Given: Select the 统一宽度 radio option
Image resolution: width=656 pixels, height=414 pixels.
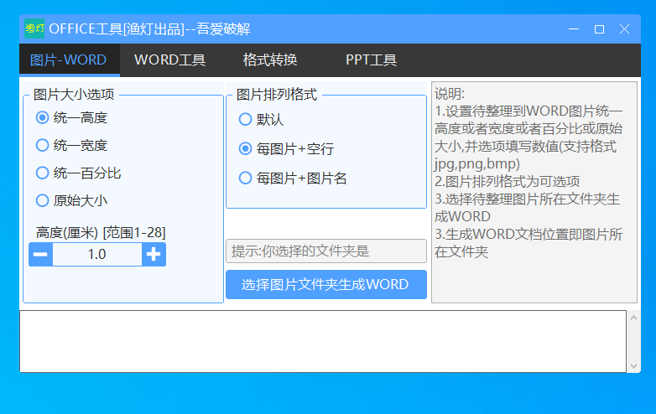Looking at the screenshot, I should coord(71,145).
